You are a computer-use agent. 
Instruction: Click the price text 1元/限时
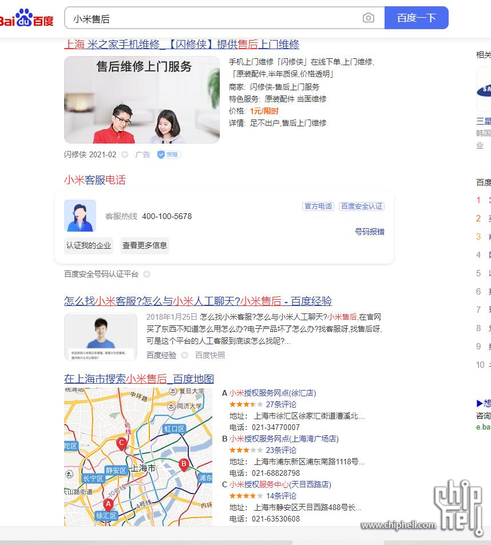(264, 111)
